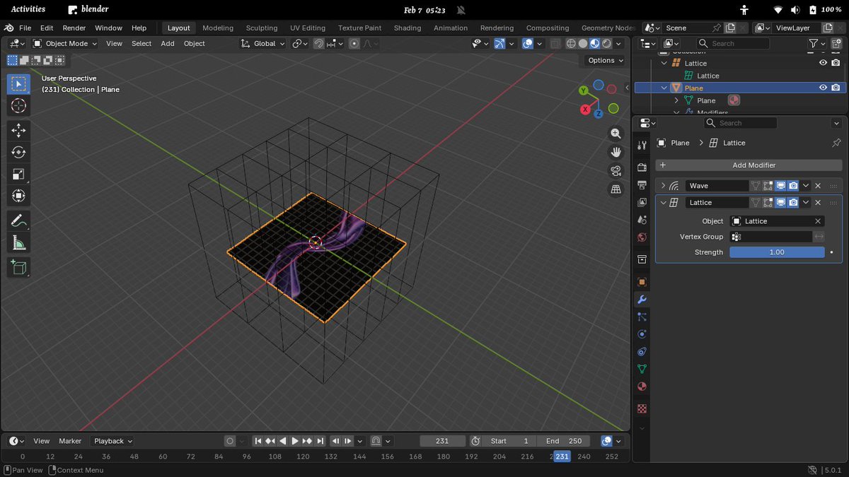
Task: Open the Texture properties tab
Action: pyautogui.click(x=642, y=408)
